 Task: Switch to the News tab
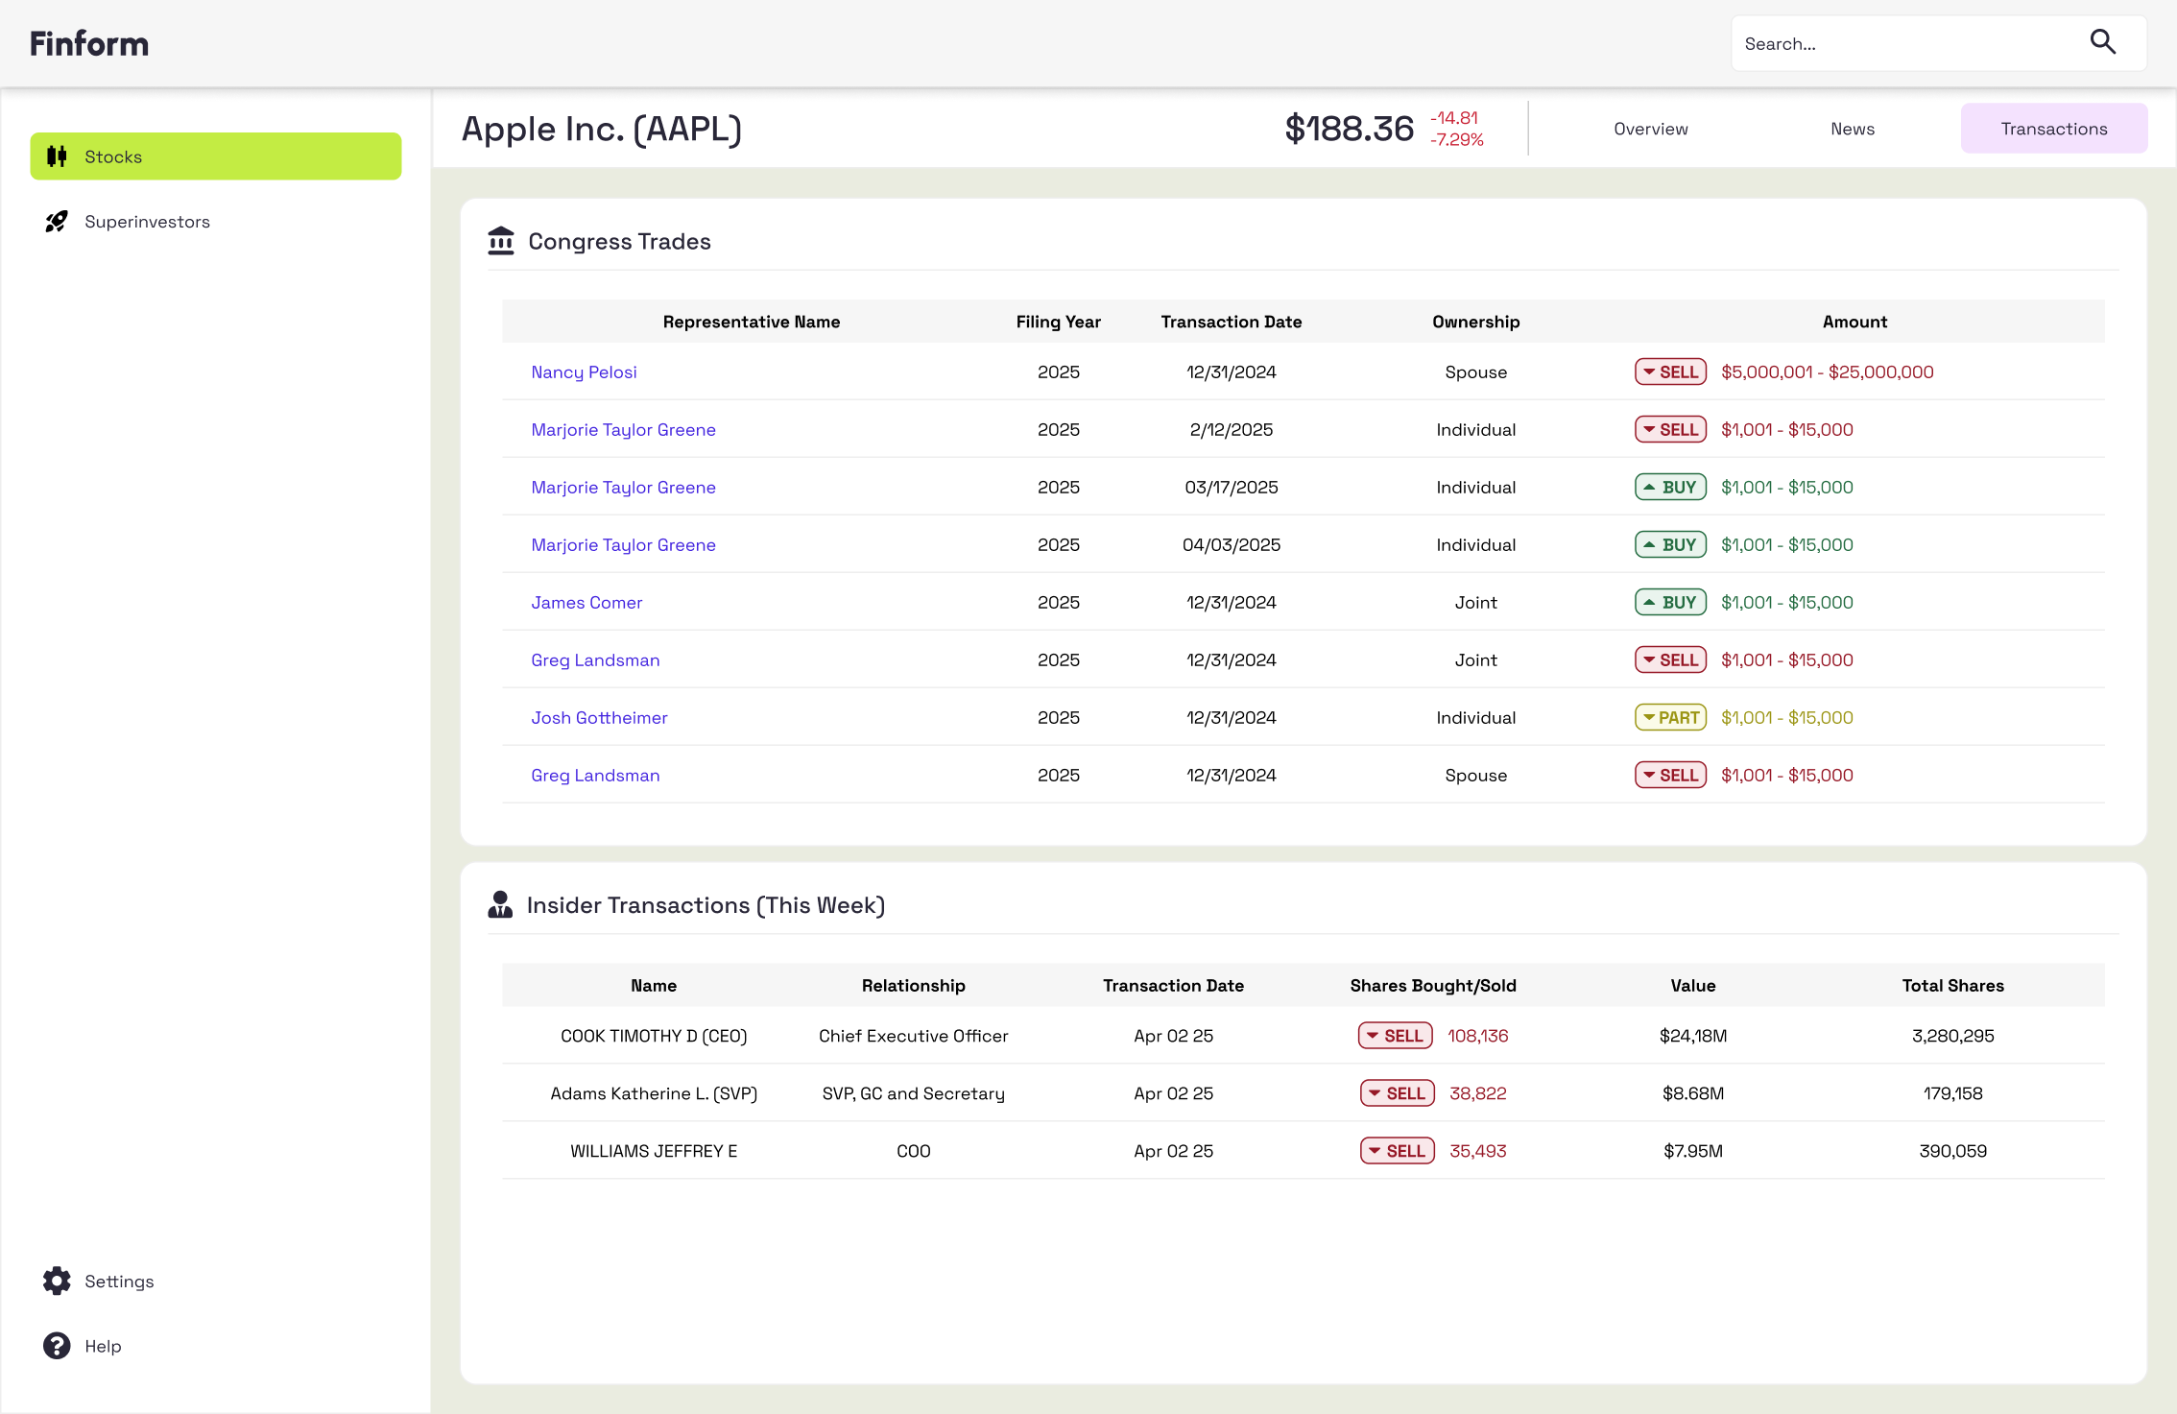[x=1853, y=129]
